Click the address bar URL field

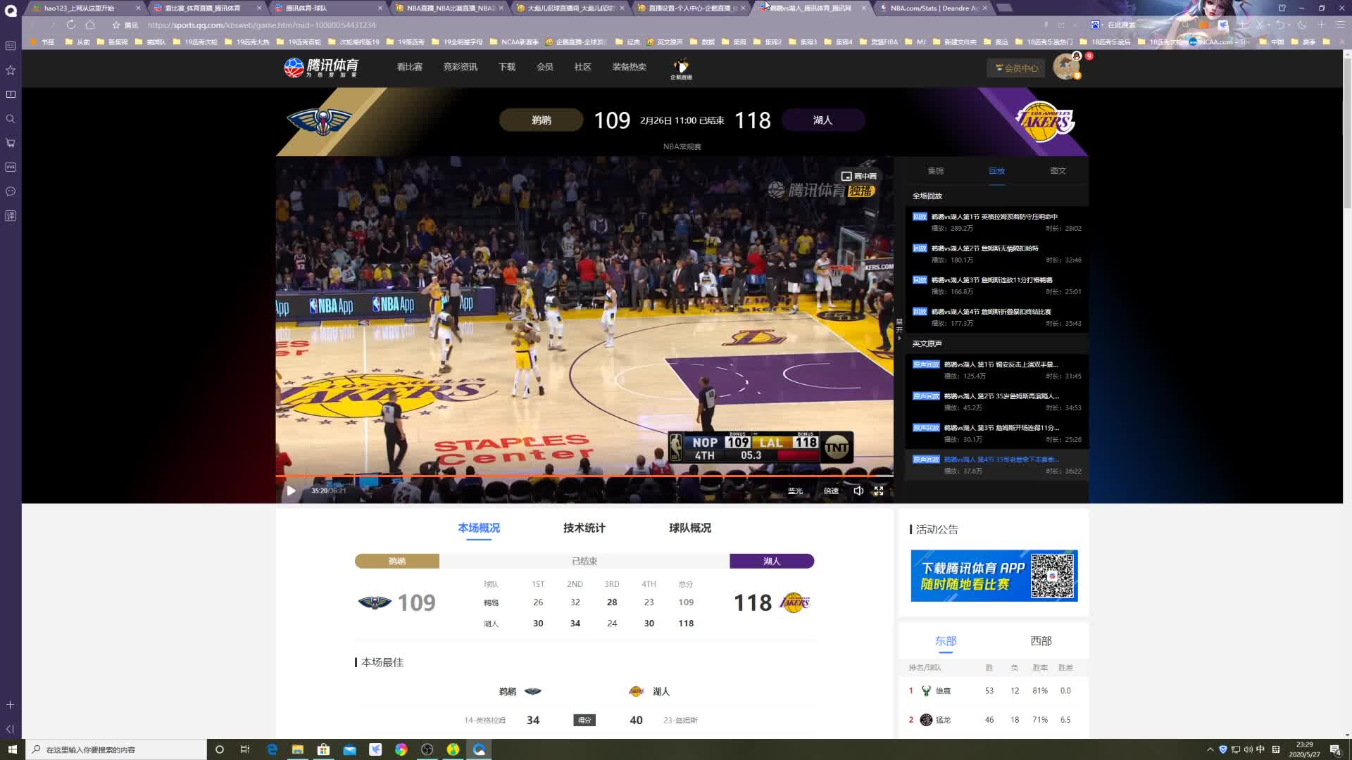(x=261, y=25)
